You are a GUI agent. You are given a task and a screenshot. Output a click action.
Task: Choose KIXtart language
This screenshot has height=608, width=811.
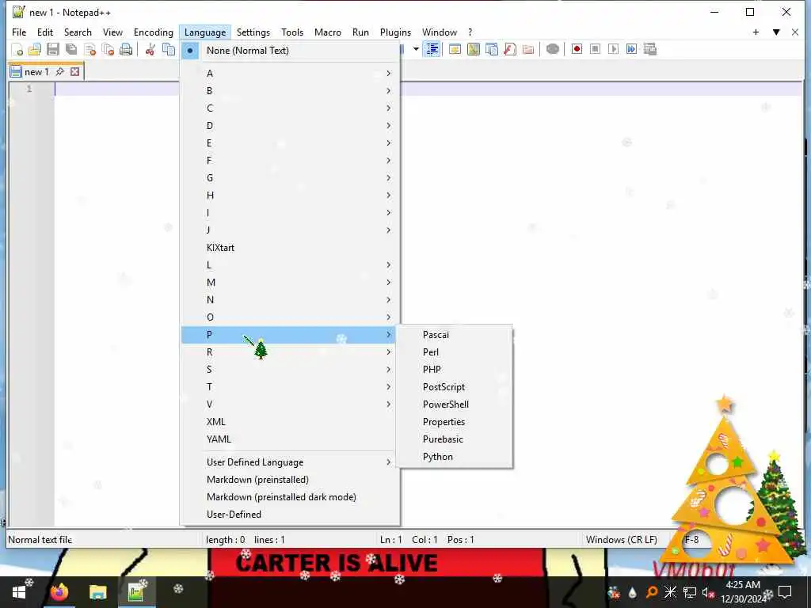point(290,248)
